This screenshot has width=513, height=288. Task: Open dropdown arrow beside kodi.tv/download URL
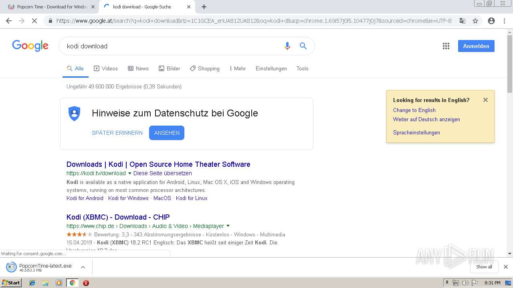tap(129, 174)
